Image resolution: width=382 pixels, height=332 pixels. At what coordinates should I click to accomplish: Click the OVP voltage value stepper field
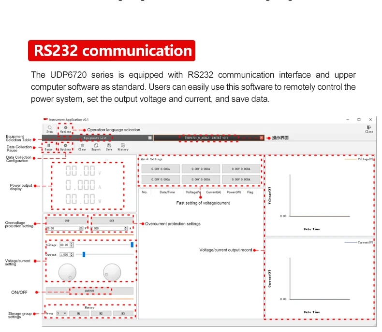point(65,228)
